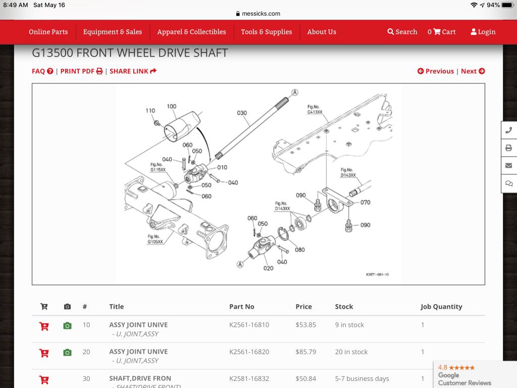517x388 pixels.
Task: View photo of part 10 via camera icon
Action: (67, 326)
